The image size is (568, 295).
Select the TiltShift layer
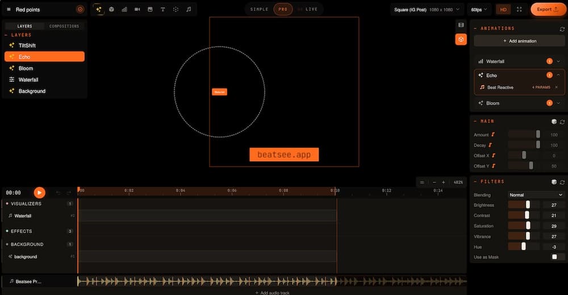coord(44,45)
